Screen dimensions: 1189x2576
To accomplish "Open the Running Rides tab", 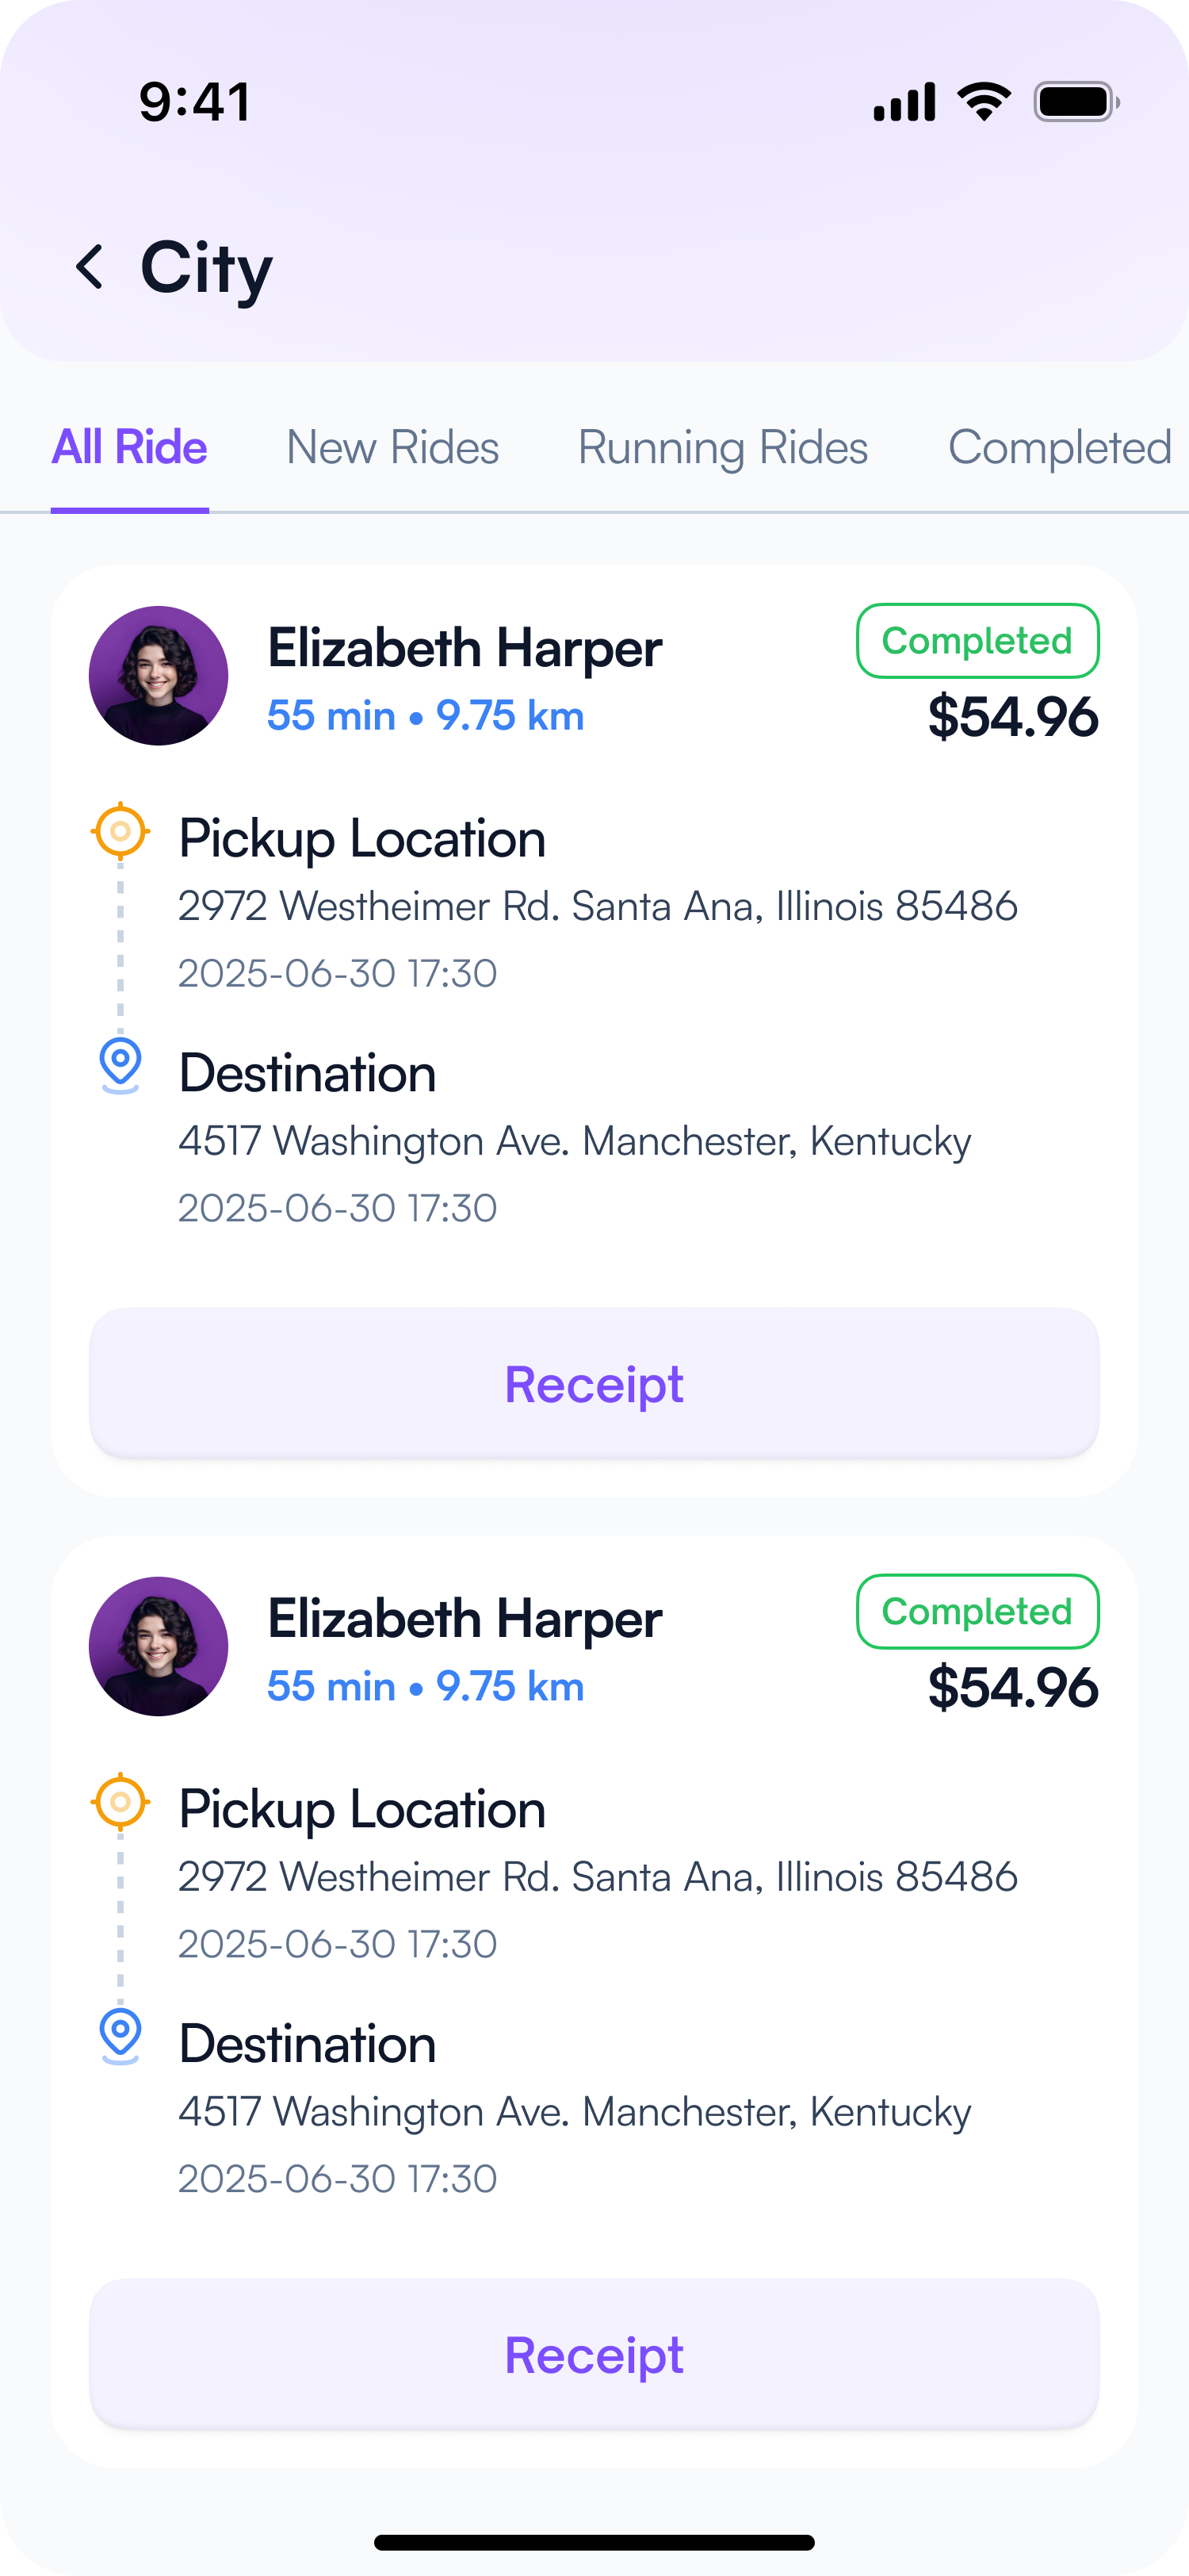I will click(722, 447).
